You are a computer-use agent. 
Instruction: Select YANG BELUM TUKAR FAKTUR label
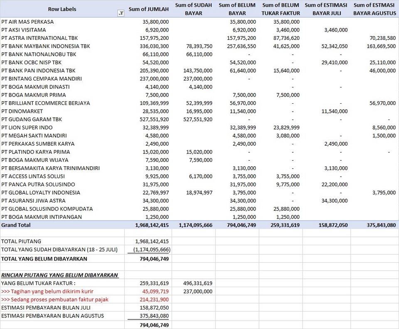click(x=38, y=283)
